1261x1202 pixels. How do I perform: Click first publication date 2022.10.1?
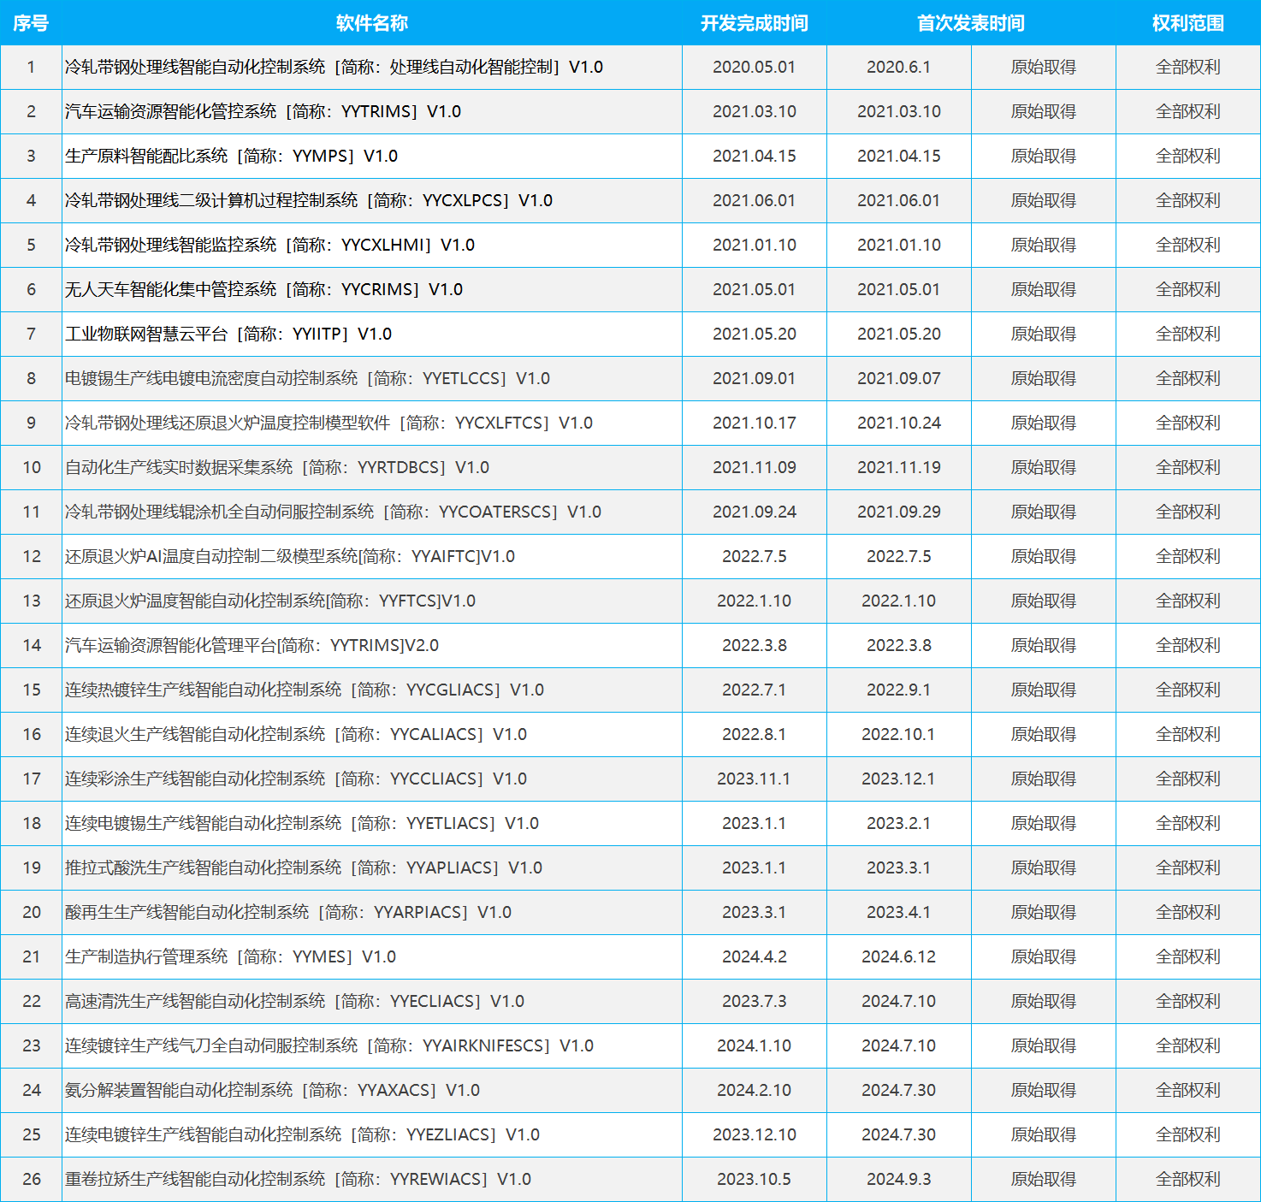(899, 735)
